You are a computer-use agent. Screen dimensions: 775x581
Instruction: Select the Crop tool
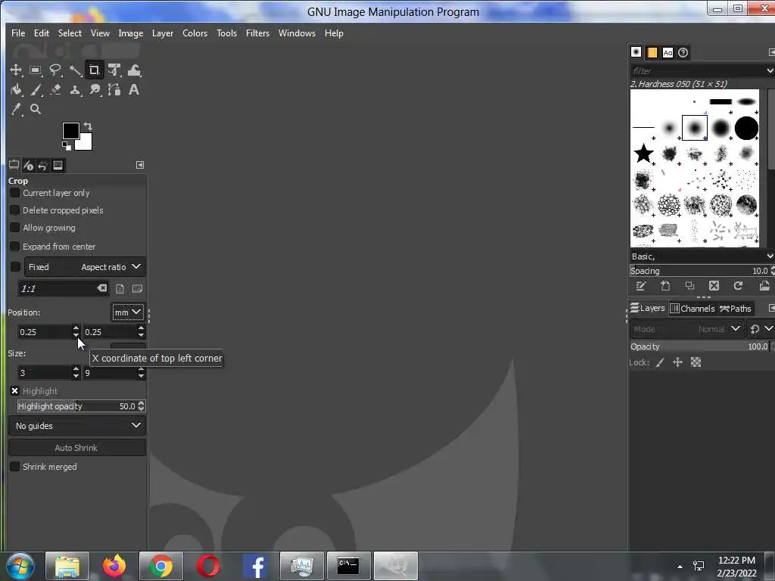(x=94, y=70)
